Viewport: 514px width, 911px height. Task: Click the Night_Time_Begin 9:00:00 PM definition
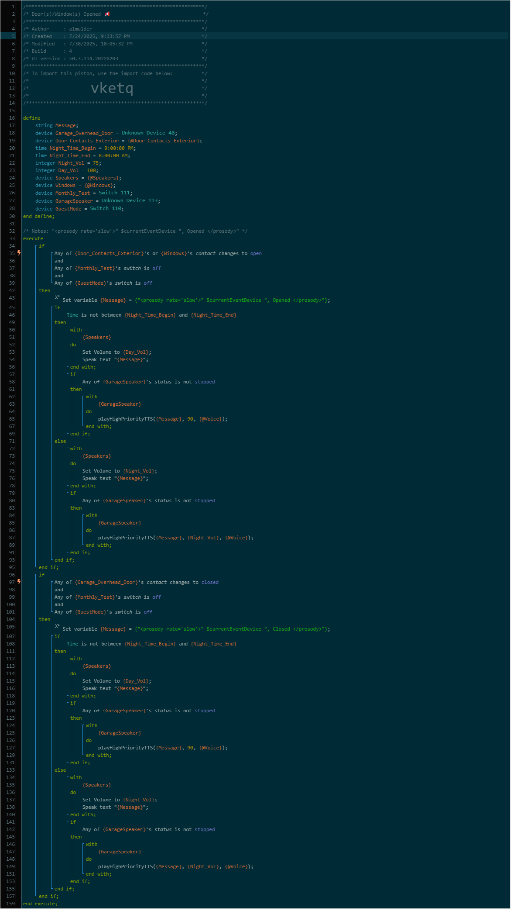pos(86,148)
